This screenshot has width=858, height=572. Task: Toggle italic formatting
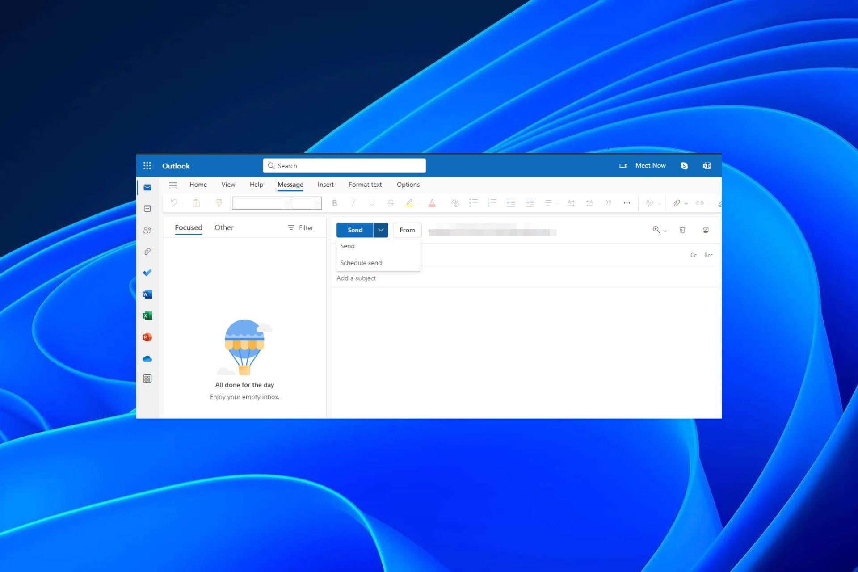[353, 203]
